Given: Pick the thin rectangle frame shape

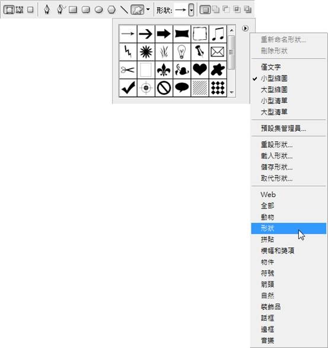Looking at the screenshot, I should [x=146, y=69].
